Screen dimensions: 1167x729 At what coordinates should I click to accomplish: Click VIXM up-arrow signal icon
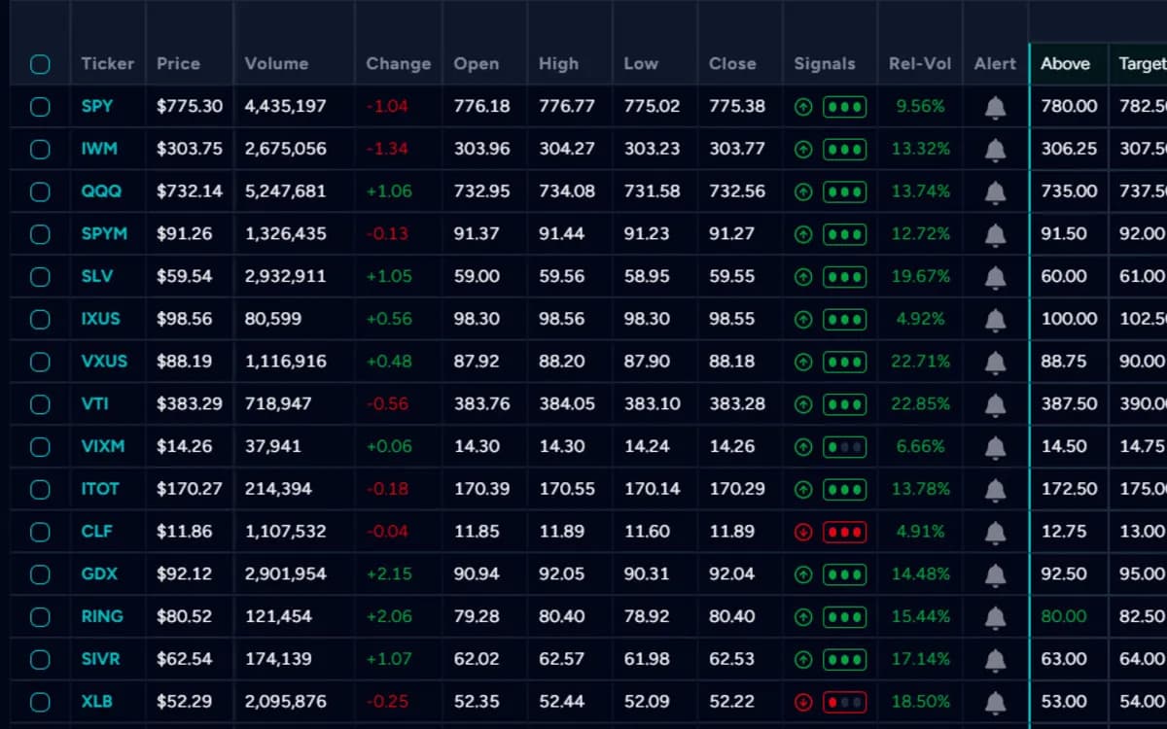coord(803,447)
